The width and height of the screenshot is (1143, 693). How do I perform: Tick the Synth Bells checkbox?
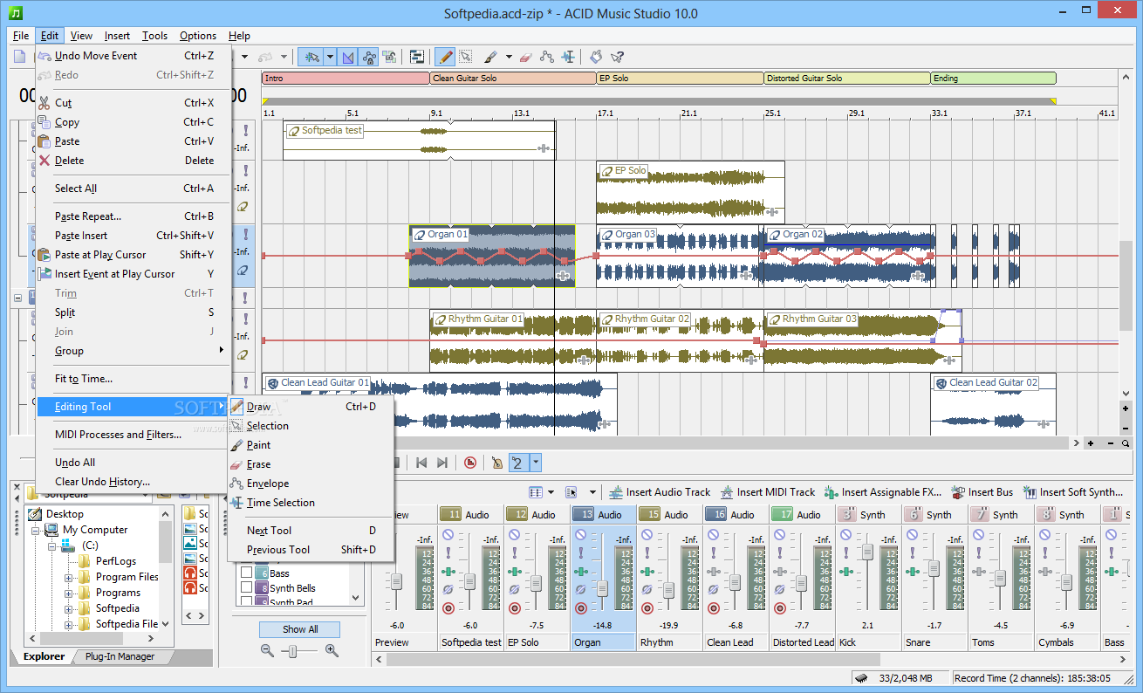tap(247, 588)
